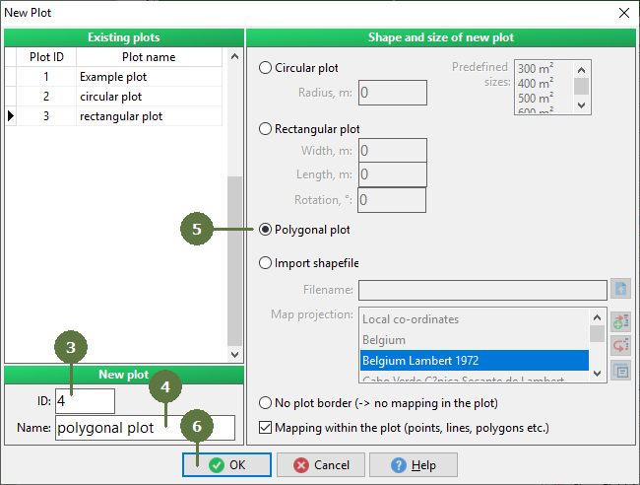Click the projection details window icon

(620, 371)
